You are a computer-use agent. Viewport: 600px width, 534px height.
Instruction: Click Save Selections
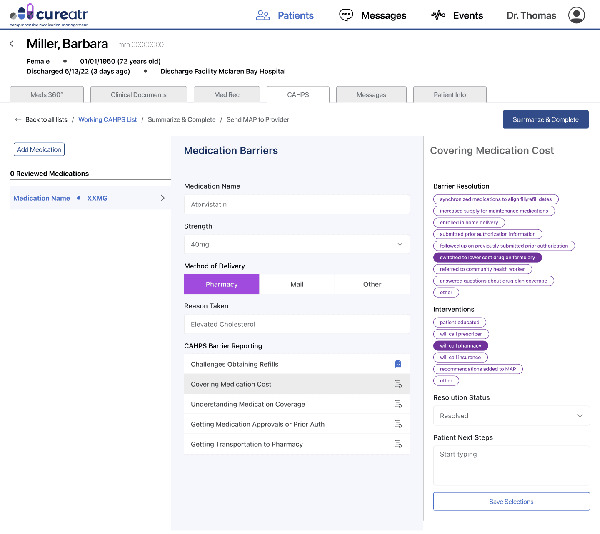[512, 502]
